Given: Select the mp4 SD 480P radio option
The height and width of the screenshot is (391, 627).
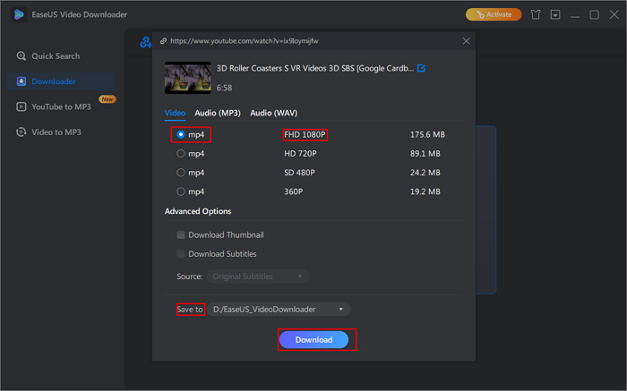Looking at the screenshot, I should coord(181,173).
